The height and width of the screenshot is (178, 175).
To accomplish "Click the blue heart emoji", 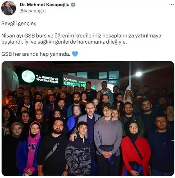I will [75, 54].
